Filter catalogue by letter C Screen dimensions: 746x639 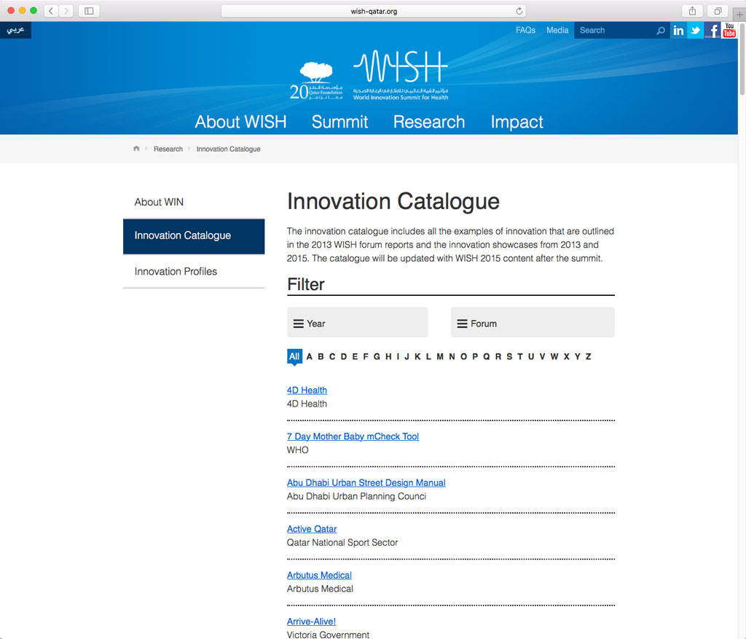click(x=332, y=356)
